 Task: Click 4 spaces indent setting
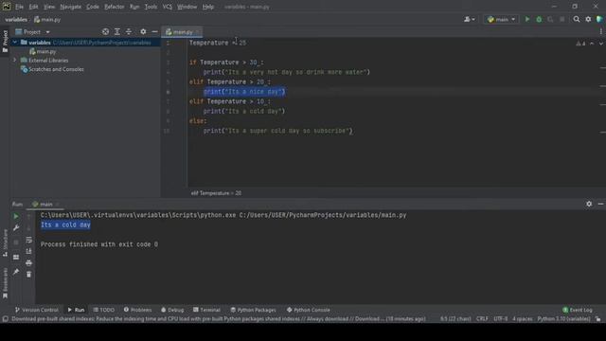tap(522, 319)
